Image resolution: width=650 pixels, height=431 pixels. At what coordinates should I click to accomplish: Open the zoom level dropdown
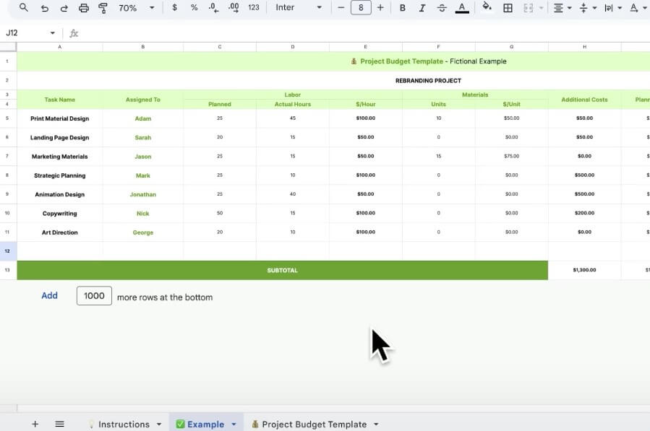pos(137,8)
